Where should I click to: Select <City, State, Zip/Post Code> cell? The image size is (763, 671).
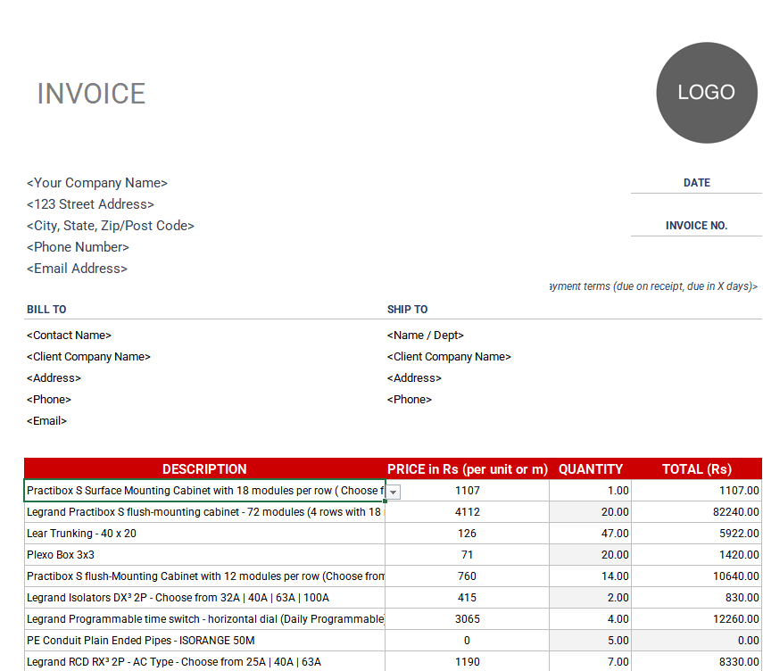111,226
